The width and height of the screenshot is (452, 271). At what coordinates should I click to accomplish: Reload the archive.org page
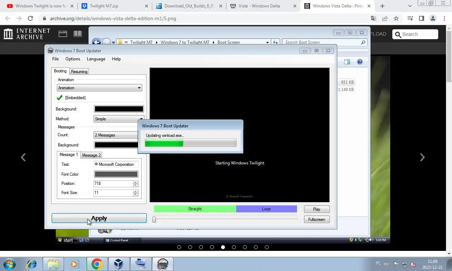coord(30,18)
